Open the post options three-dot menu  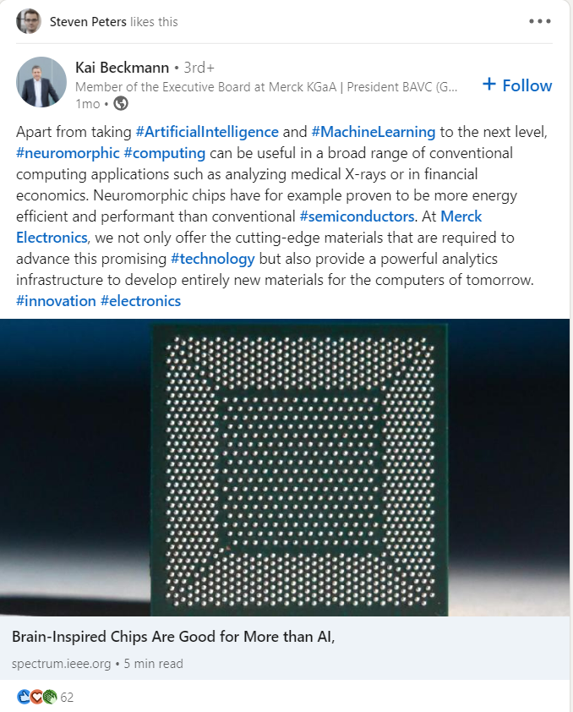[x=539, y=21]
